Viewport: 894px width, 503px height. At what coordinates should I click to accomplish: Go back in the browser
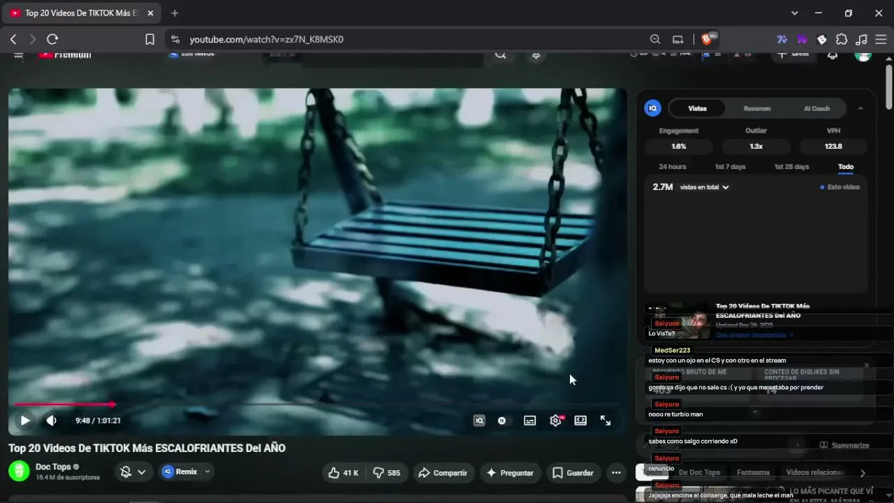click(13, 39)
